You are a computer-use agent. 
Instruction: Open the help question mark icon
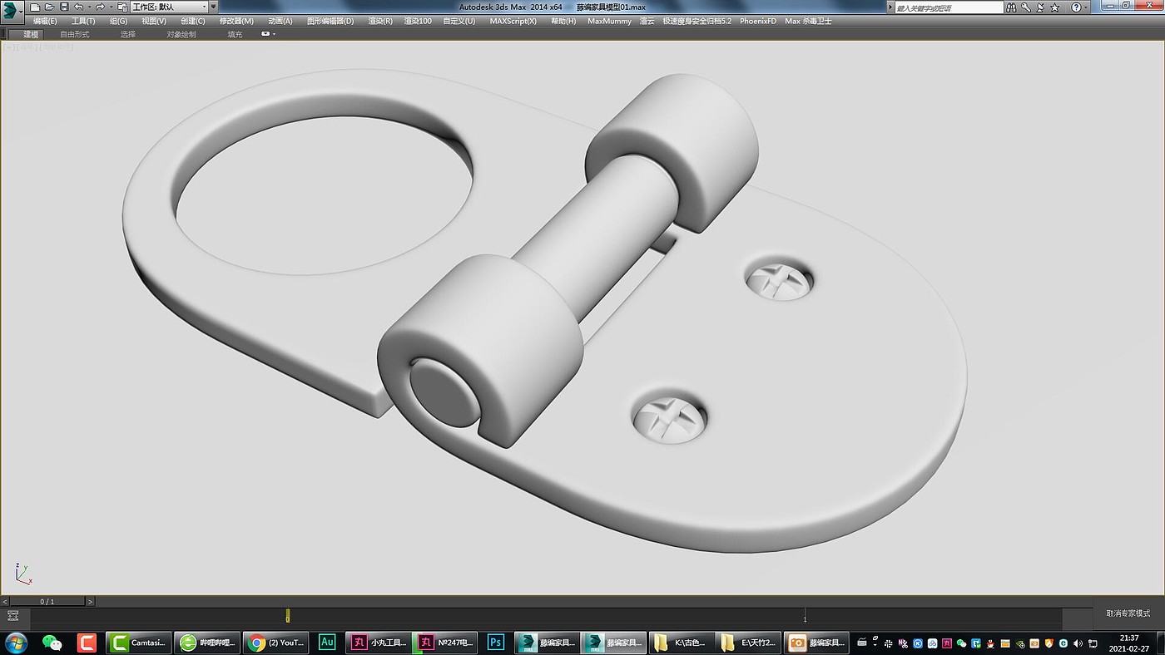point(1075,7)
